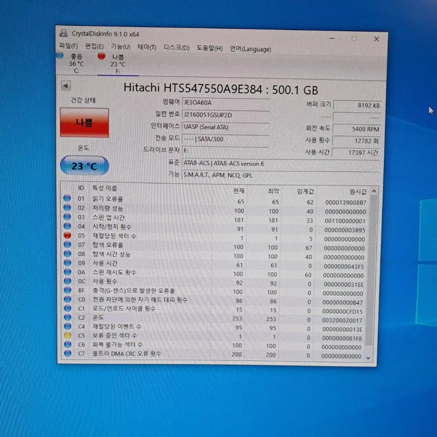
Task: Click the transfer mode field SATA/300
Action: tap(225, 139)
